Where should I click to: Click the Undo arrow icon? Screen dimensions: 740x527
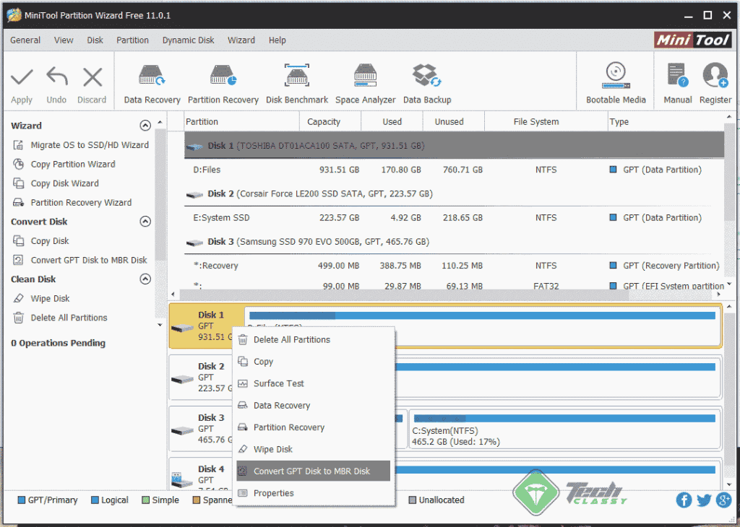click(56, 79)
